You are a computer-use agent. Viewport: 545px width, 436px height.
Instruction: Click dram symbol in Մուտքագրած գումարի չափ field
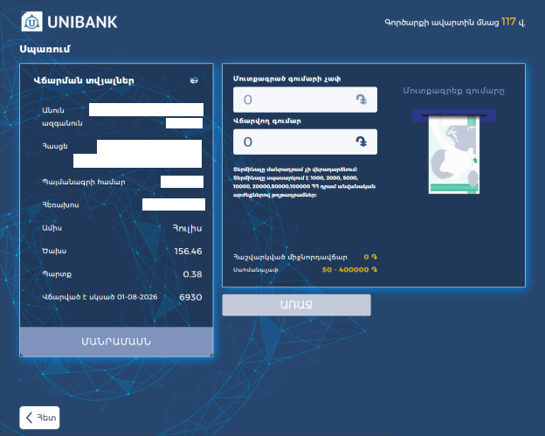[x=361, y=100]
